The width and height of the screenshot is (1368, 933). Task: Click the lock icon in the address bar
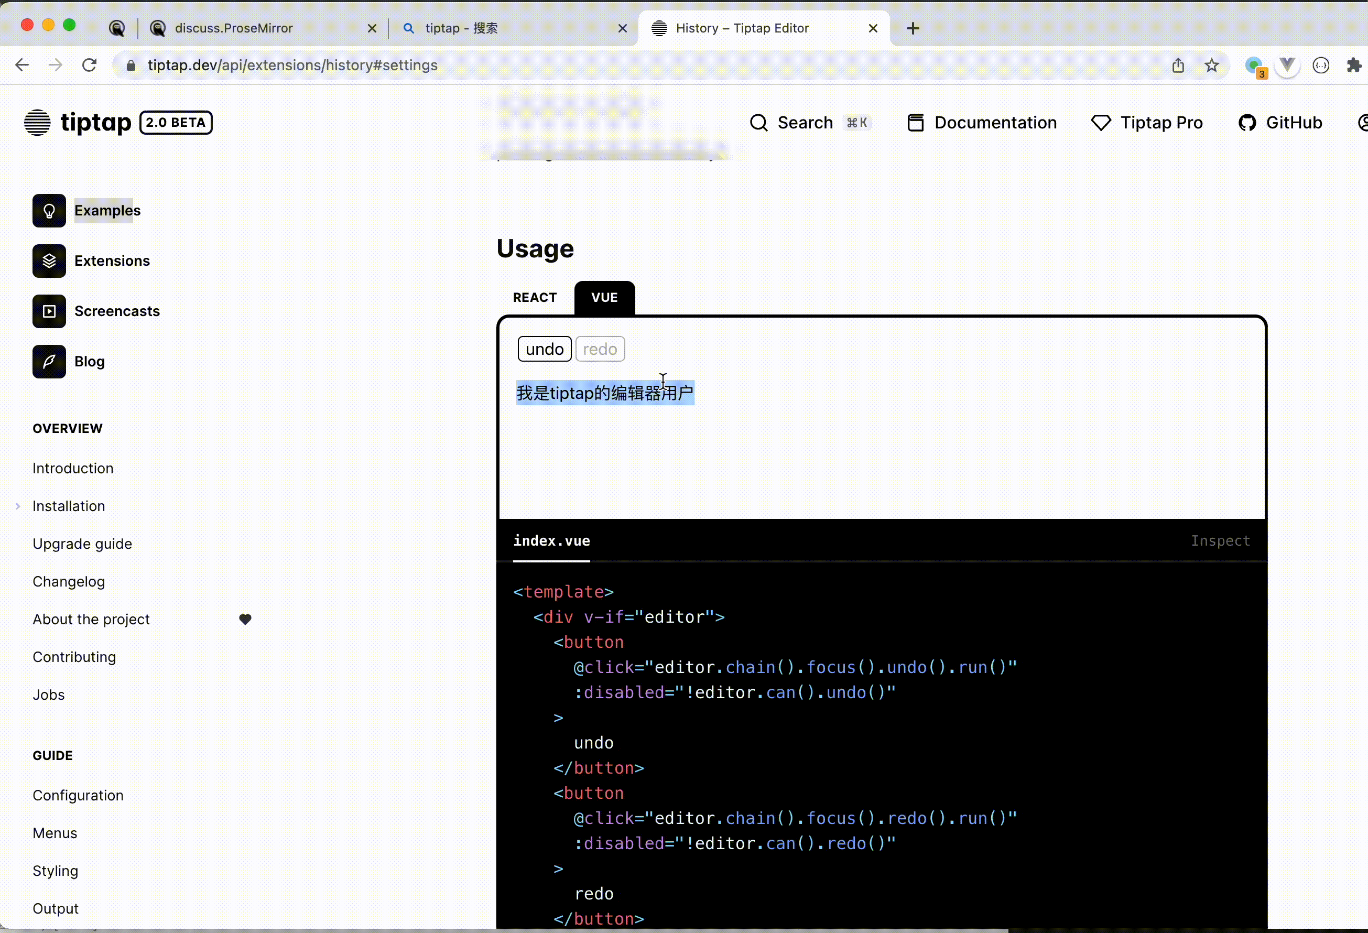click(131, 66)
